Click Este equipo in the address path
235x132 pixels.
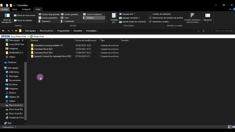point(30,31)
